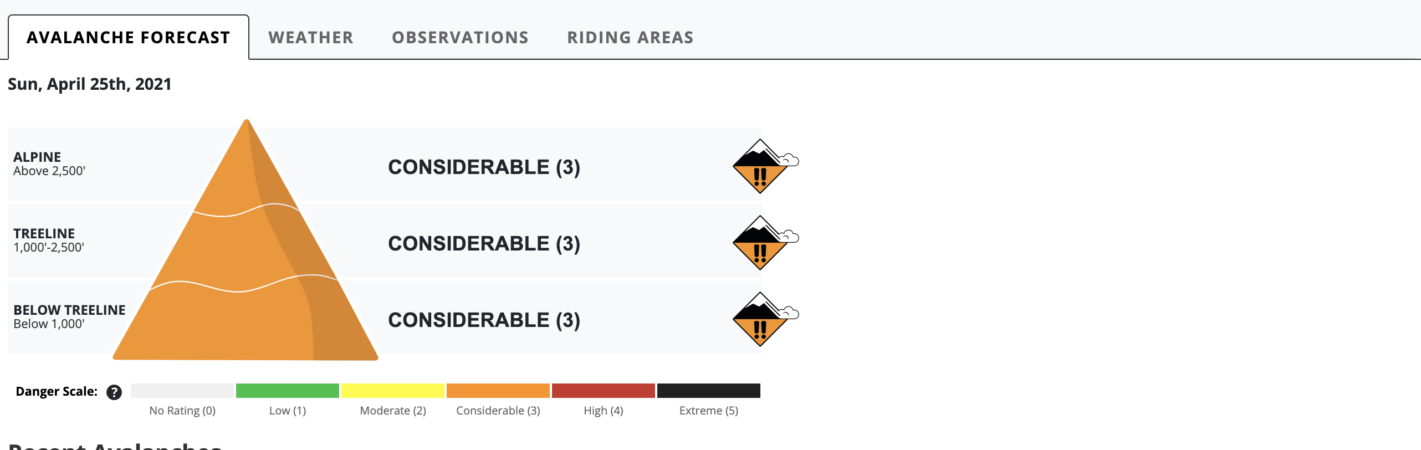Open the Danger Scale help question mark

click(114, 392)
